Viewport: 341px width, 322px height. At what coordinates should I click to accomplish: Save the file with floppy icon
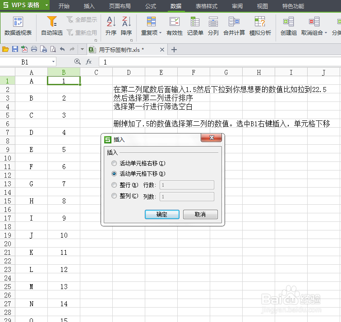[15, 49]
